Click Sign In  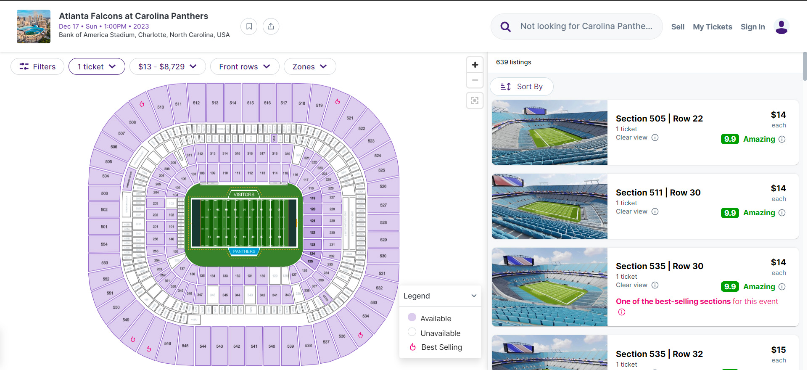[753, 27]
